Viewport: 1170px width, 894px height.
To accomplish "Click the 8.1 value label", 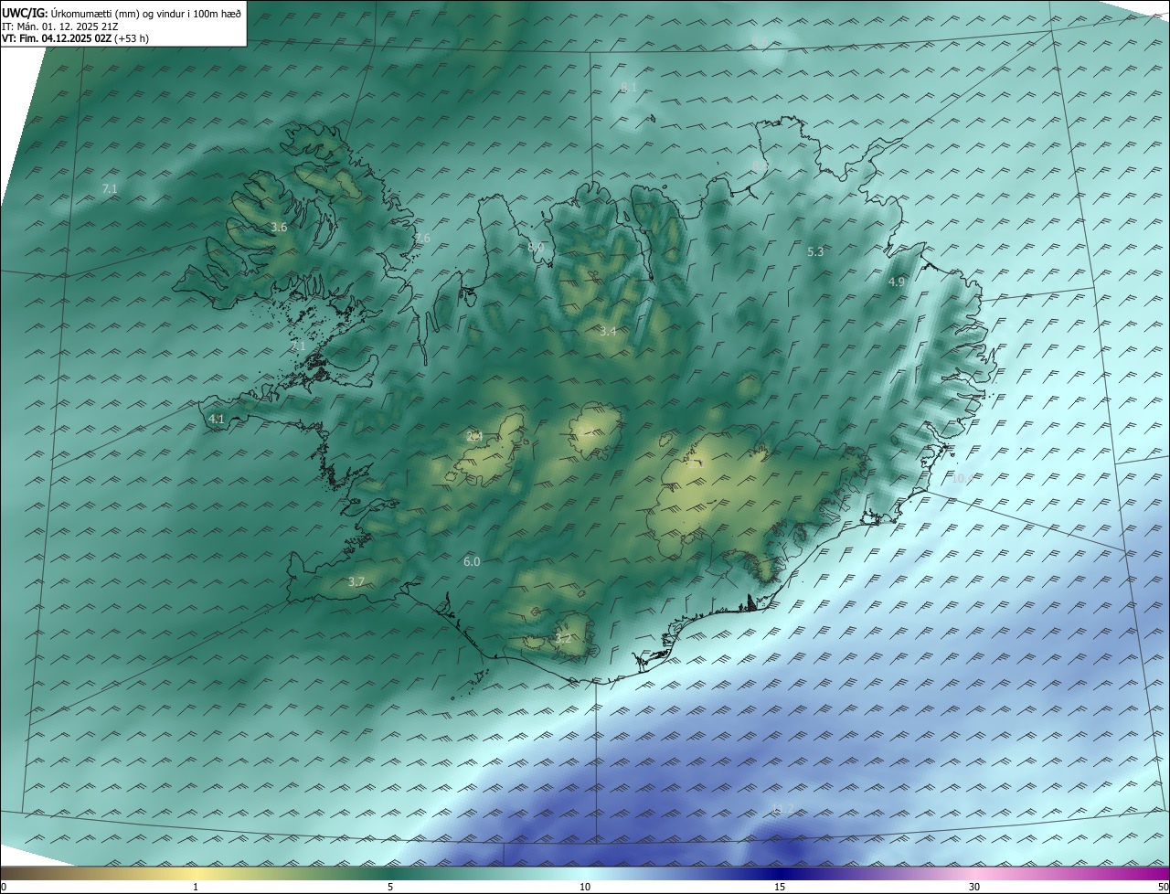I will pyautogui.click(x=629, y=88).
